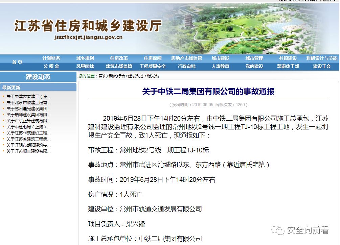
Task: Open sidebar link 关于江苏省建筑工程集...
Action: 28,139
